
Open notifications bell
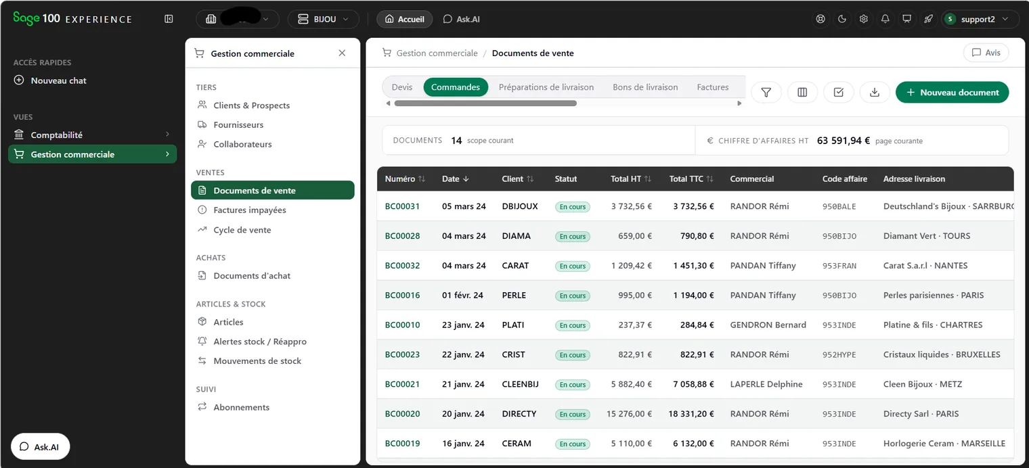[x=885, y=19]
